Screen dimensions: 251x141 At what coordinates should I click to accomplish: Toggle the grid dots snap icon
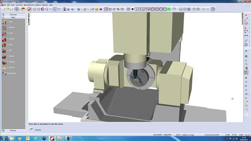[x=128, y=9]
